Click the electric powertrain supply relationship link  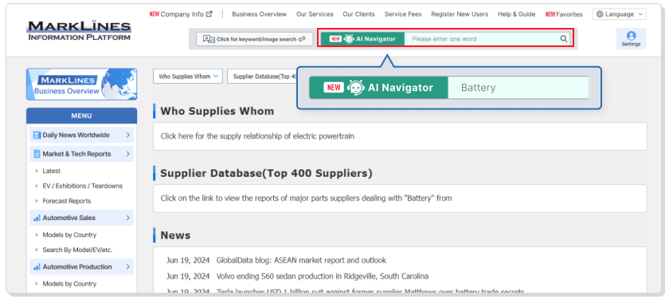[x=257, y=136]
